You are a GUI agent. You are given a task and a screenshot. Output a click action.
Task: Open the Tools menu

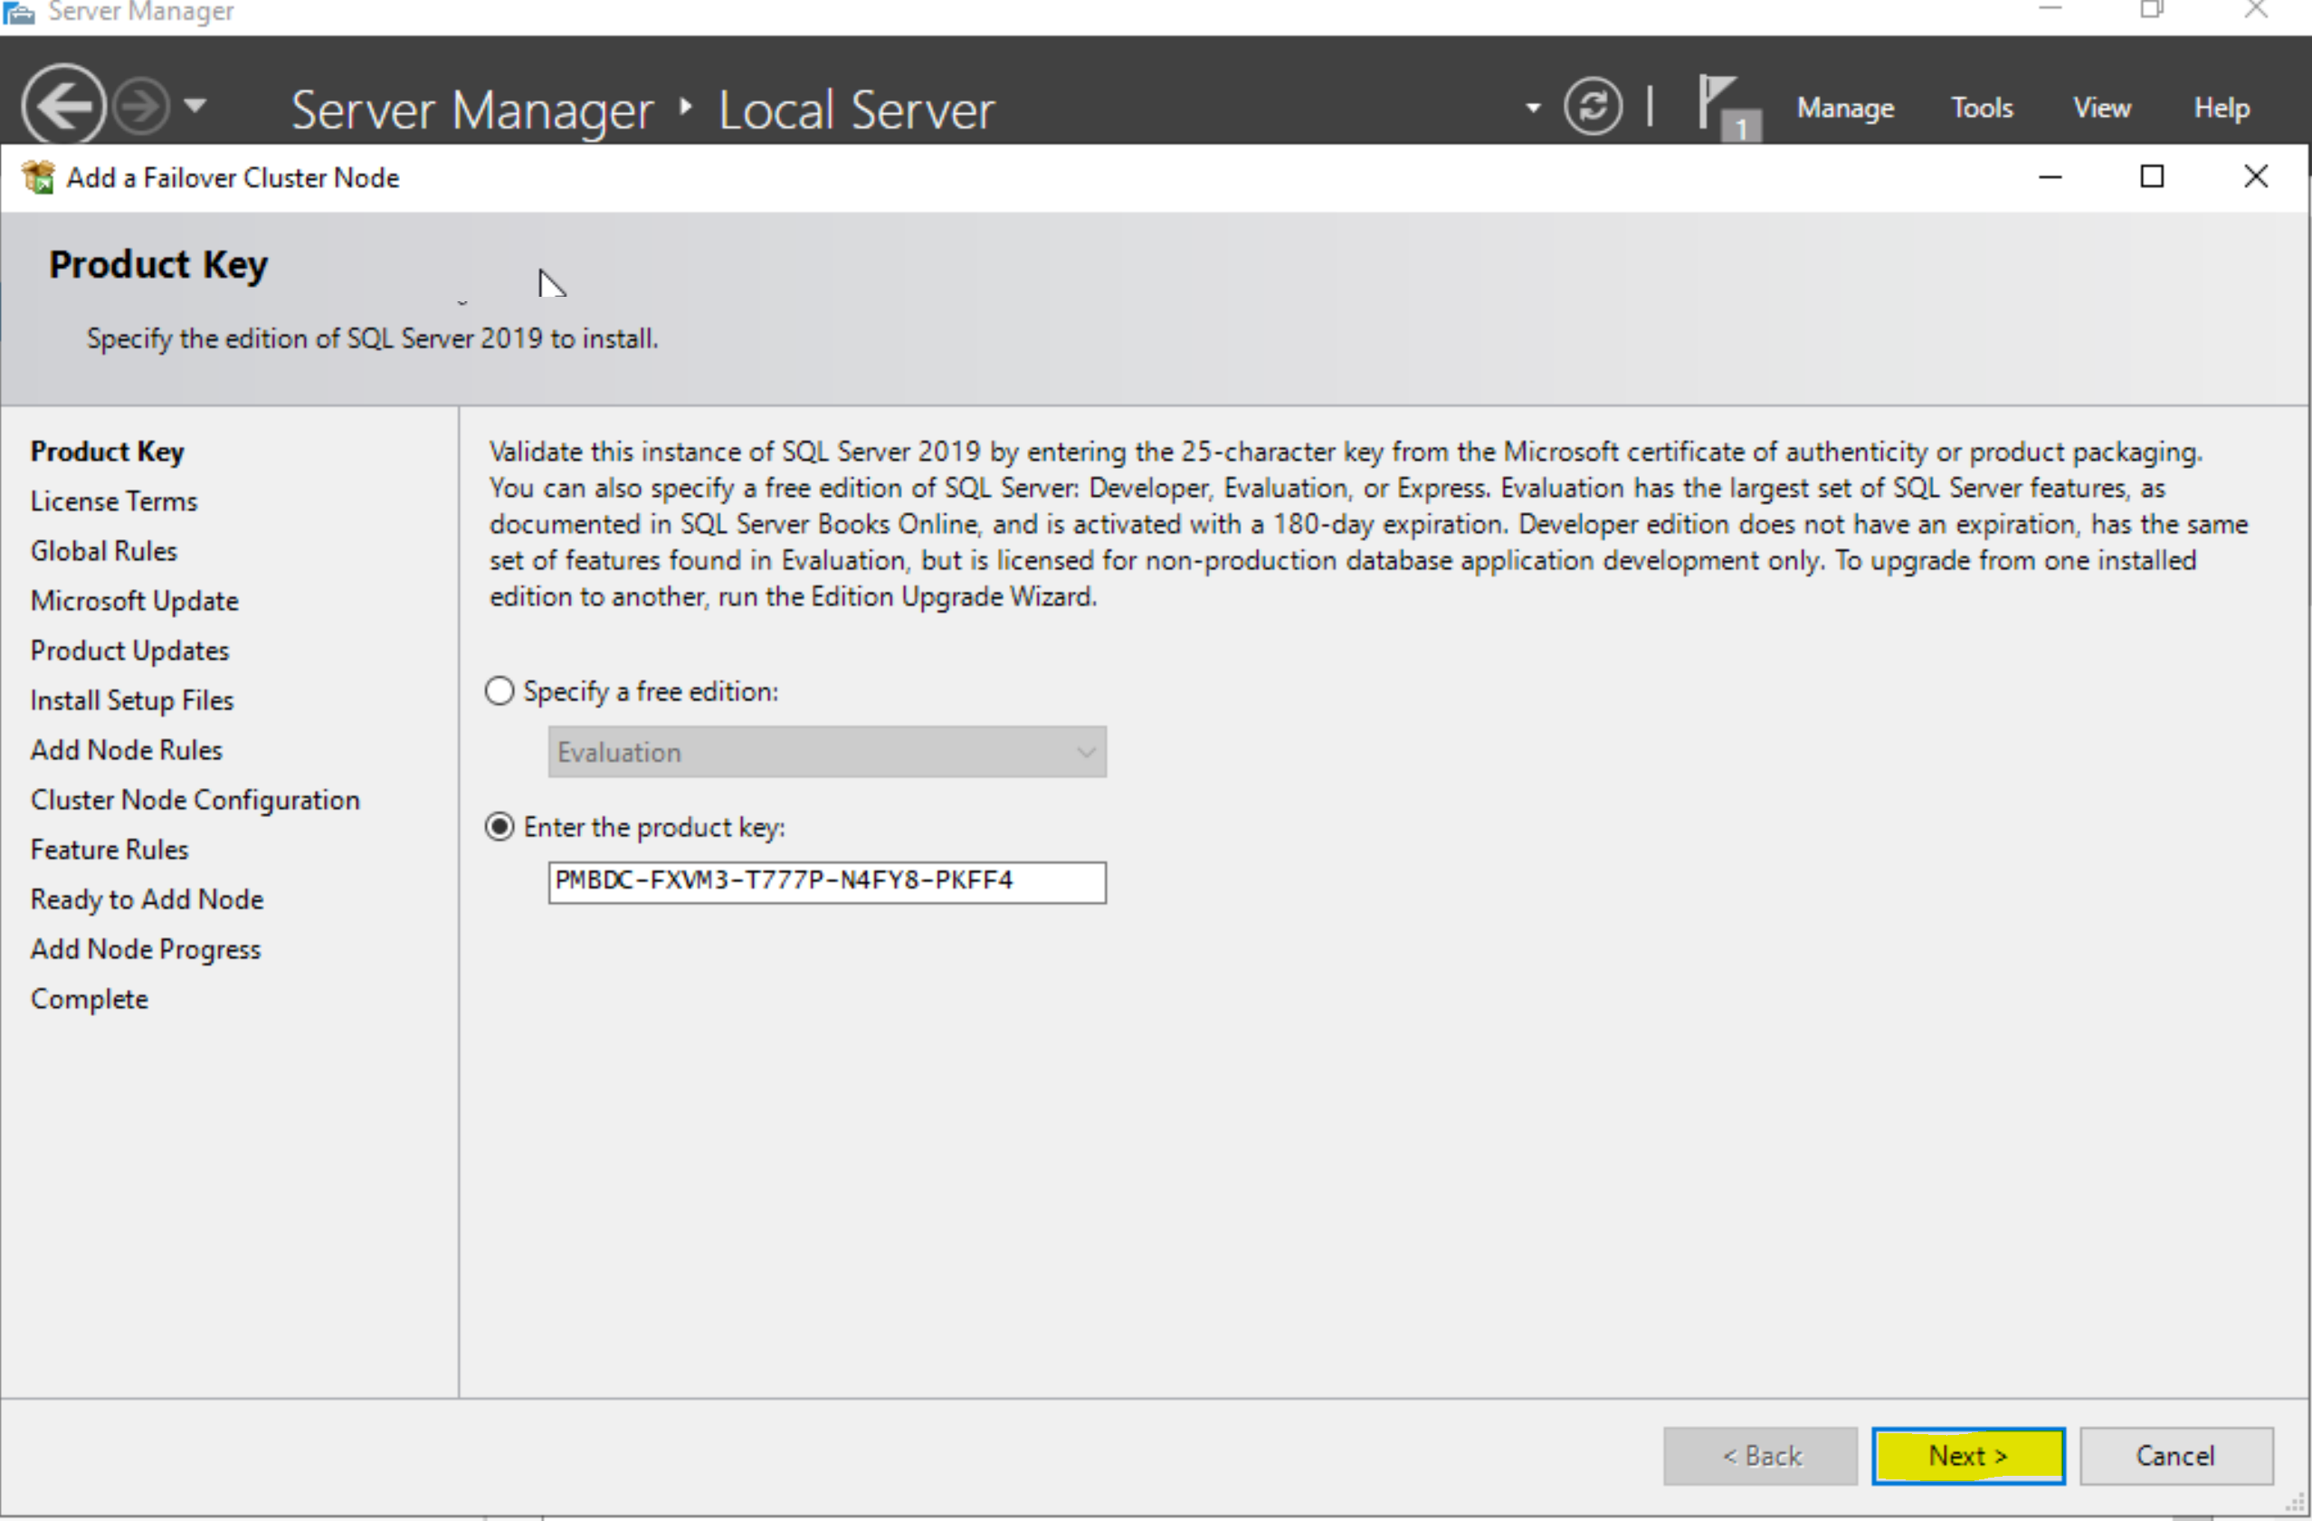pyautogui.click(x=1982, y=108)
